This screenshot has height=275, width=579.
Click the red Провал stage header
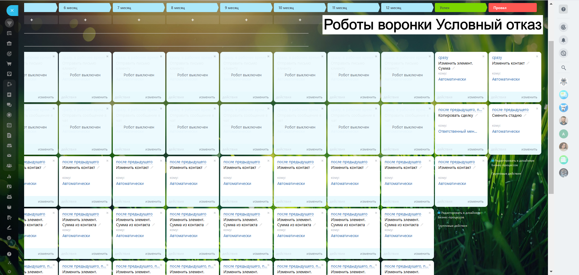[x=512, y=8]
